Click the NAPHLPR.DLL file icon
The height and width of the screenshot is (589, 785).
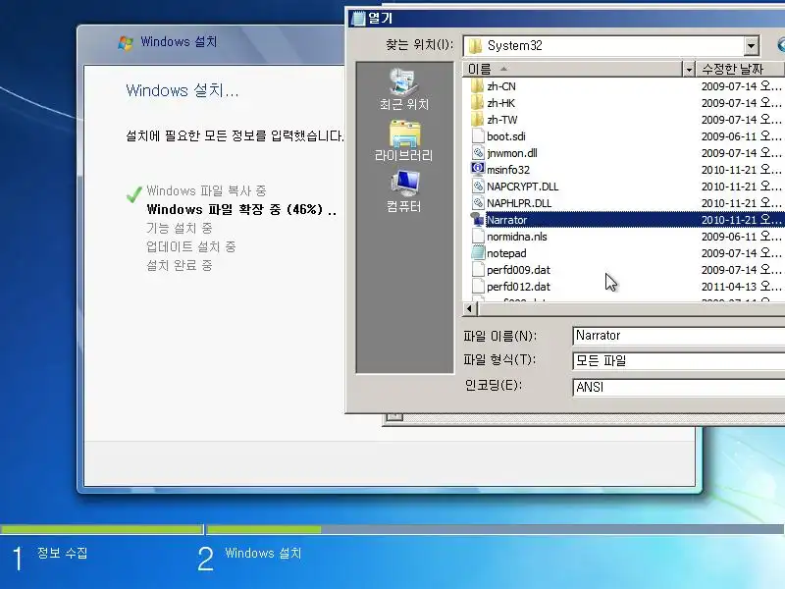478,203
